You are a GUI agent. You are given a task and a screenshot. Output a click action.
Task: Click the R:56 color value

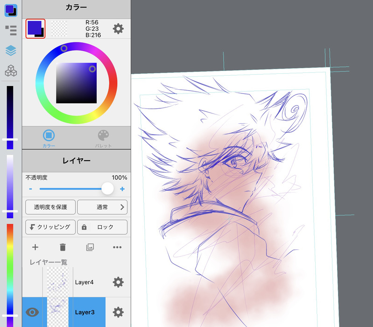coord(92,22)
